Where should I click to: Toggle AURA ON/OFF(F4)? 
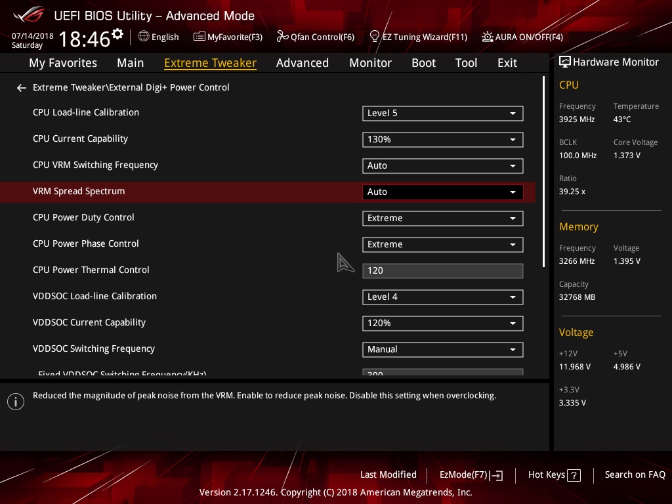tap(522, 37)
